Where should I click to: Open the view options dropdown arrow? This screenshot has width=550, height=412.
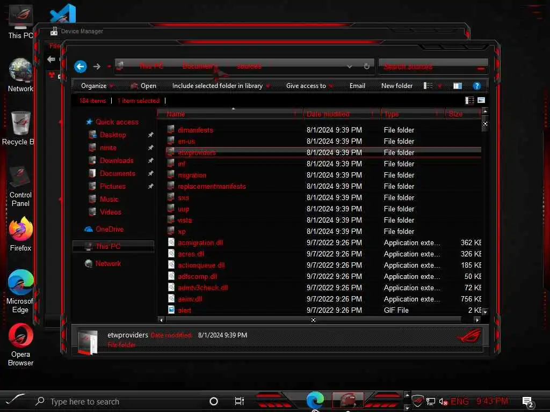click(x=439, y=86)
